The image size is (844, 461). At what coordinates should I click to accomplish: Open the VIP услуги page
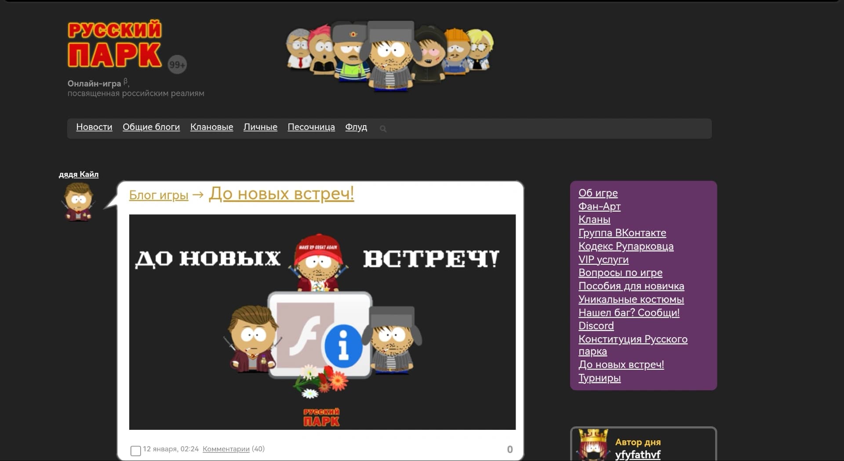604,259
